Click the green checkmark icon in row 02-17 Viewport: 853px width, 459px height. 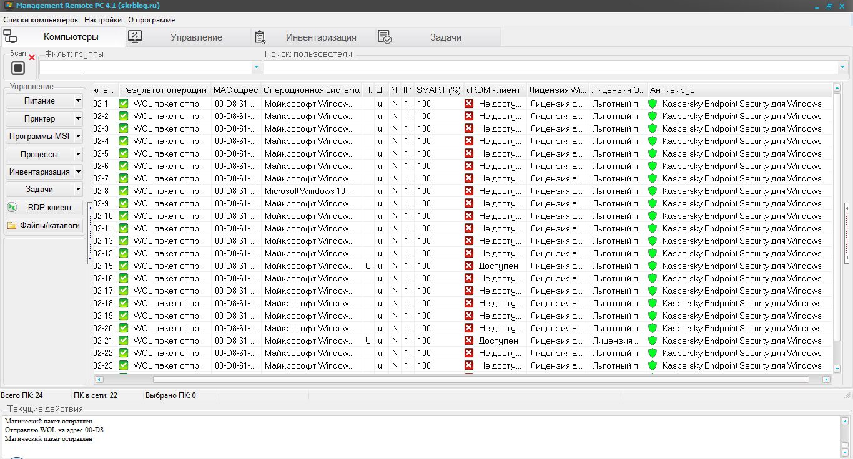point(124,291)
